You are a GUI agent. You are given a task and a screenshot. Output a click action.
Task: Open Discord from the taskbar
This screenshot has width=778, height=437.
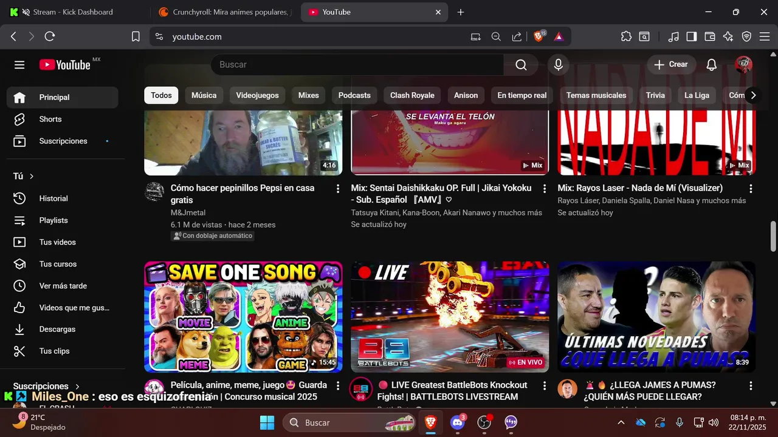point(457,422)
